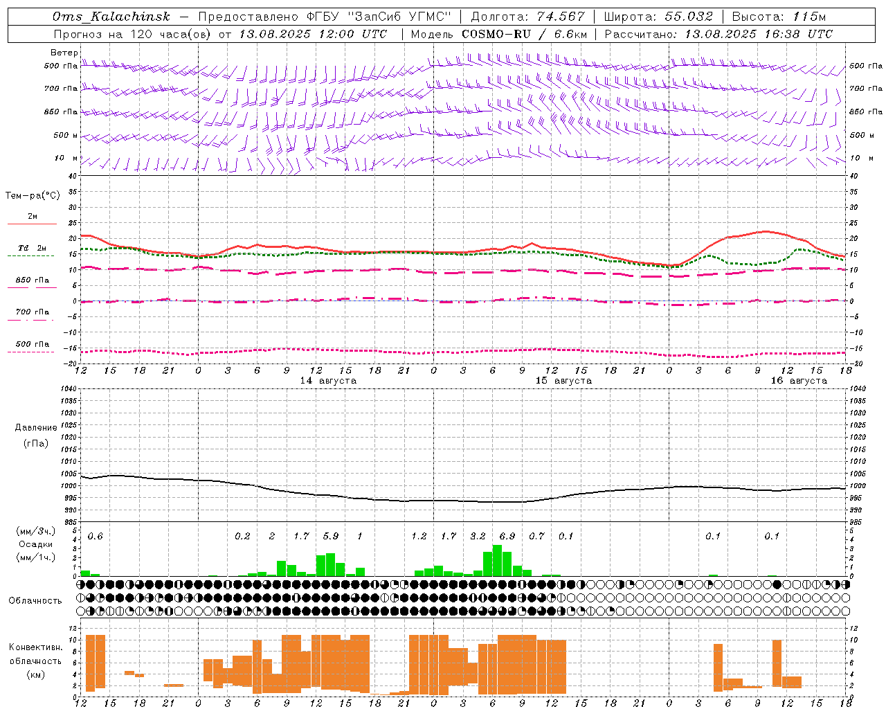This screenshot has height=709, width=886.
Task: Click the 'Модель COSMO-RU / 6.6км' label
Action: 499,34
